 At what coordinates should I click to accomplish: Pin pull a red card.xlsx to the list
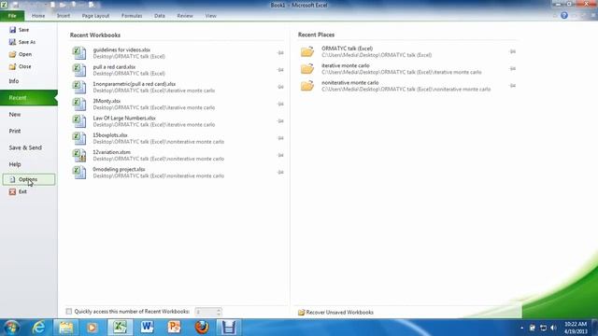[x=280, y=70]
